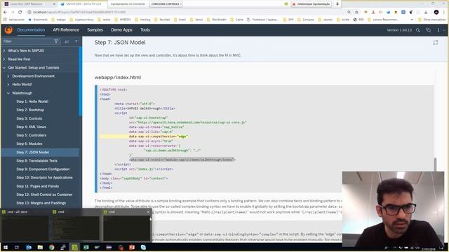Toggle full screen for Step 7 content

436,43
